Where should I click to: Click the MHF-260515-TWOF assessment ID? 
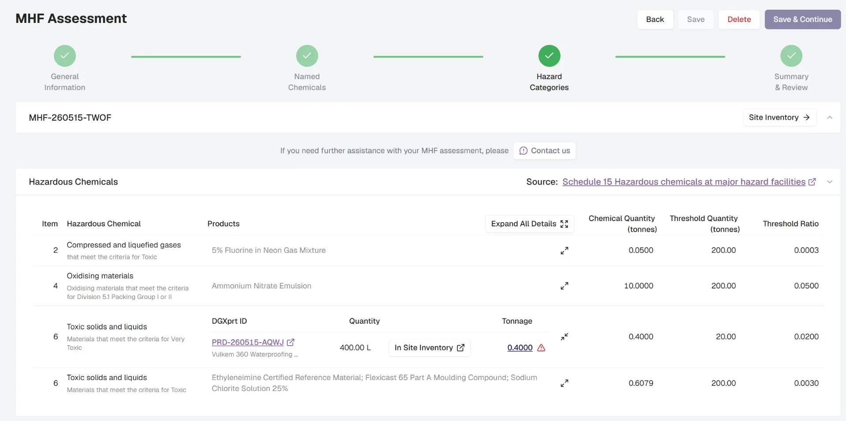click(70, 118)
